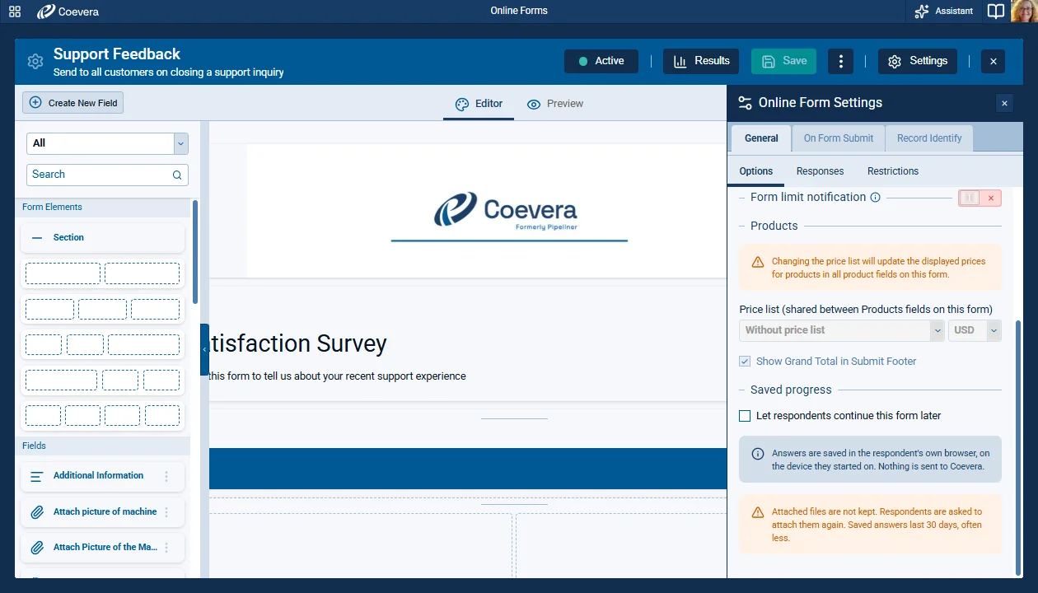Click the Online Form Settings sliders icon
Screen dimensions: 1038x593
point(745,103)
